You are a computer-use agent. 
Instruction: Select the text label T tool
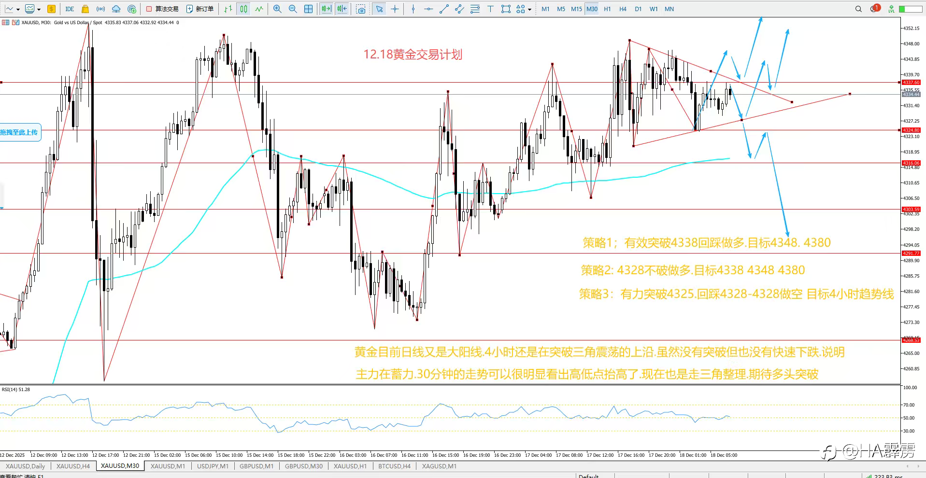tap(490, 9)
